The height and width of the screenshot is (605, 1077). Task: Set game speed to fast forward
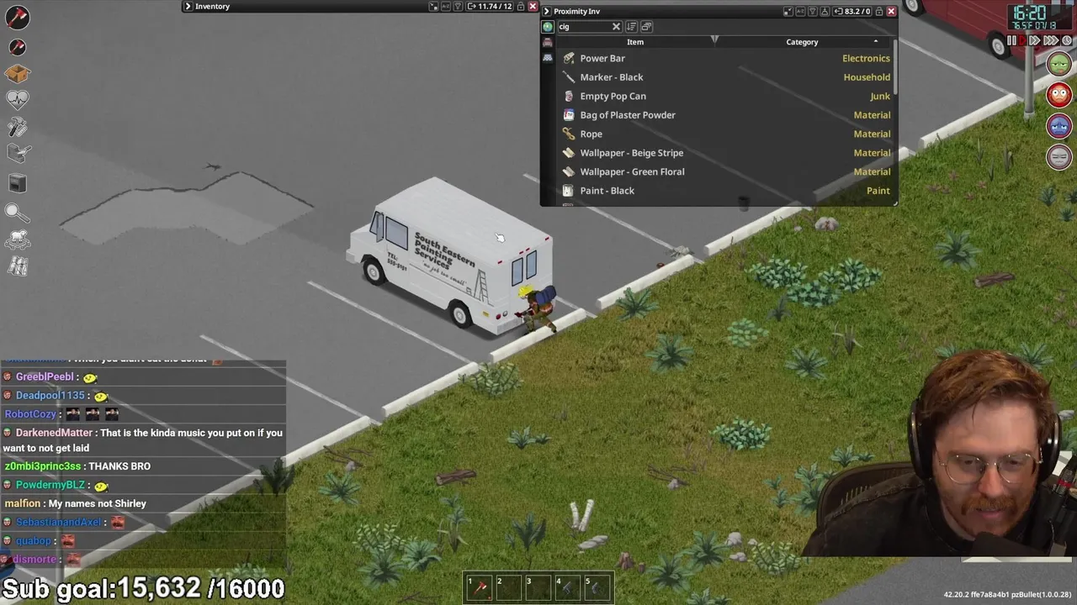point(1037,40)
